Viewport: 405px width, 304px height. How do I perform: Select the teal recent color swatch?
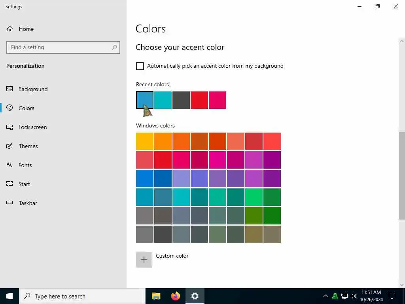point(163,100)
